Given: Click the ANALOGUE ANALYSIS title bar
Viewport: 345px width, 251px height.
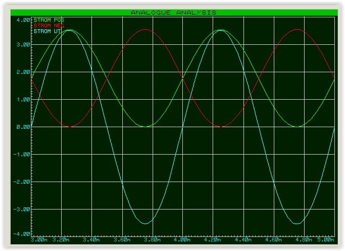Looking at the screenshot, I should pos(174,13).
